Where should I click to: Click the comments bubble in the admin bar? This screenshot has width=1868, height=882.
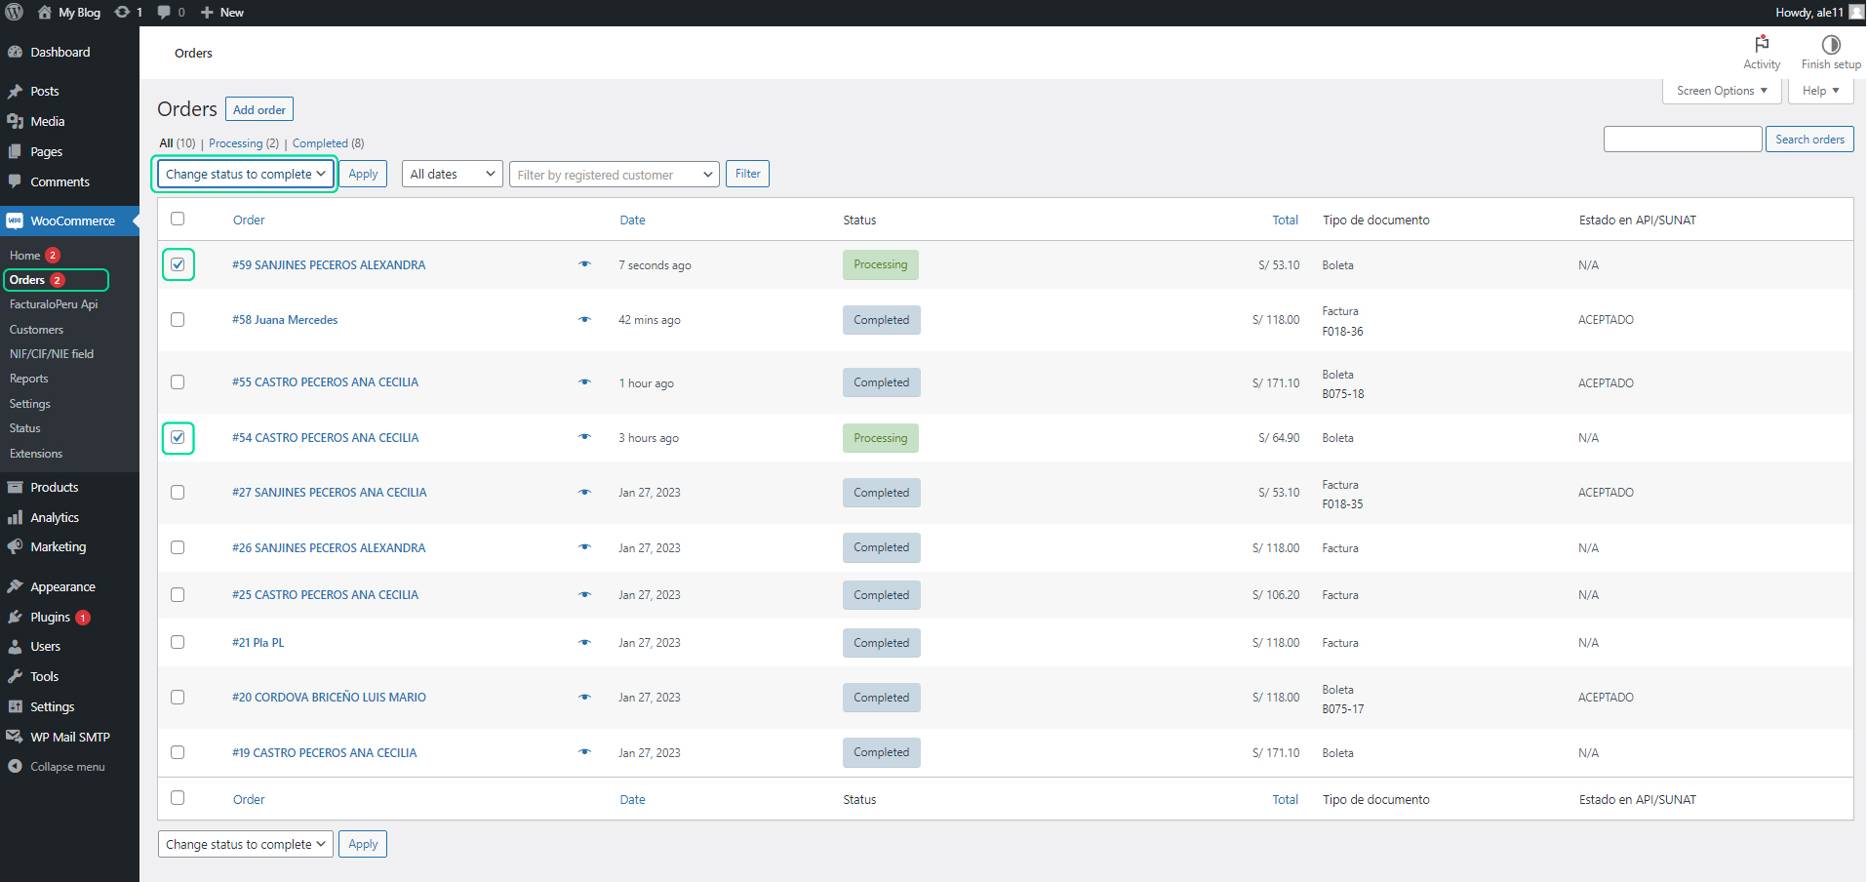pos(164,12)
